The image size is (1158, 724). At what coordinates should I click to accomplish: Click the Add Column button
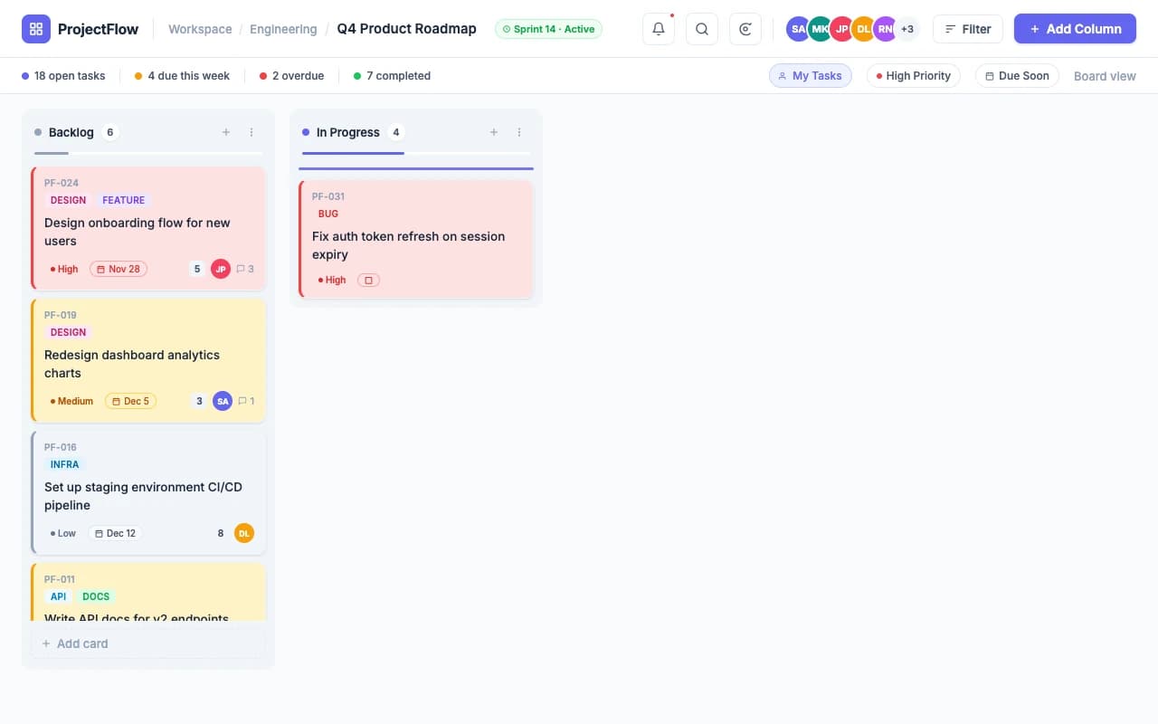1075,28
